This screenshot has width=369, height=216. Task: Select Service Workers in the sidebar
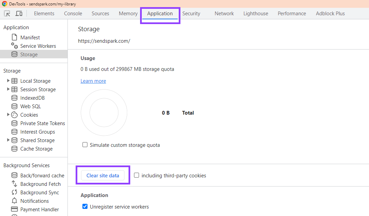pos(38,46)
